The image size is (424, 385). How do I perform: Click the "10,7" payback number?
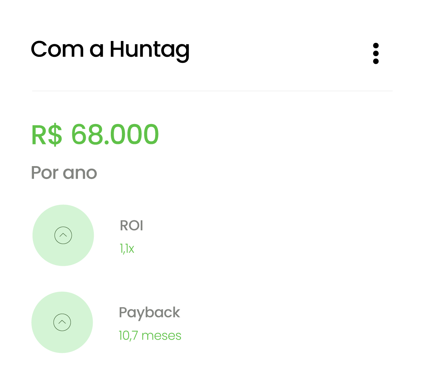point(128,336)
